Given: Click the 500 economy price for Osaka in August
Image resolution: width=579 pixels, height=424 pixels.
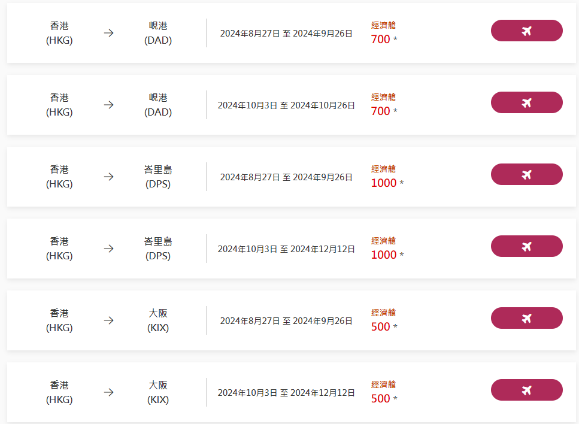Looking at the screenshot, I should coord(381,327).
